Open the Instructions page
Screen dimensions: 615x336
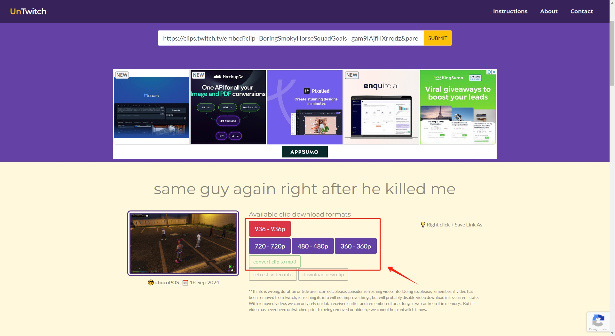510,11
